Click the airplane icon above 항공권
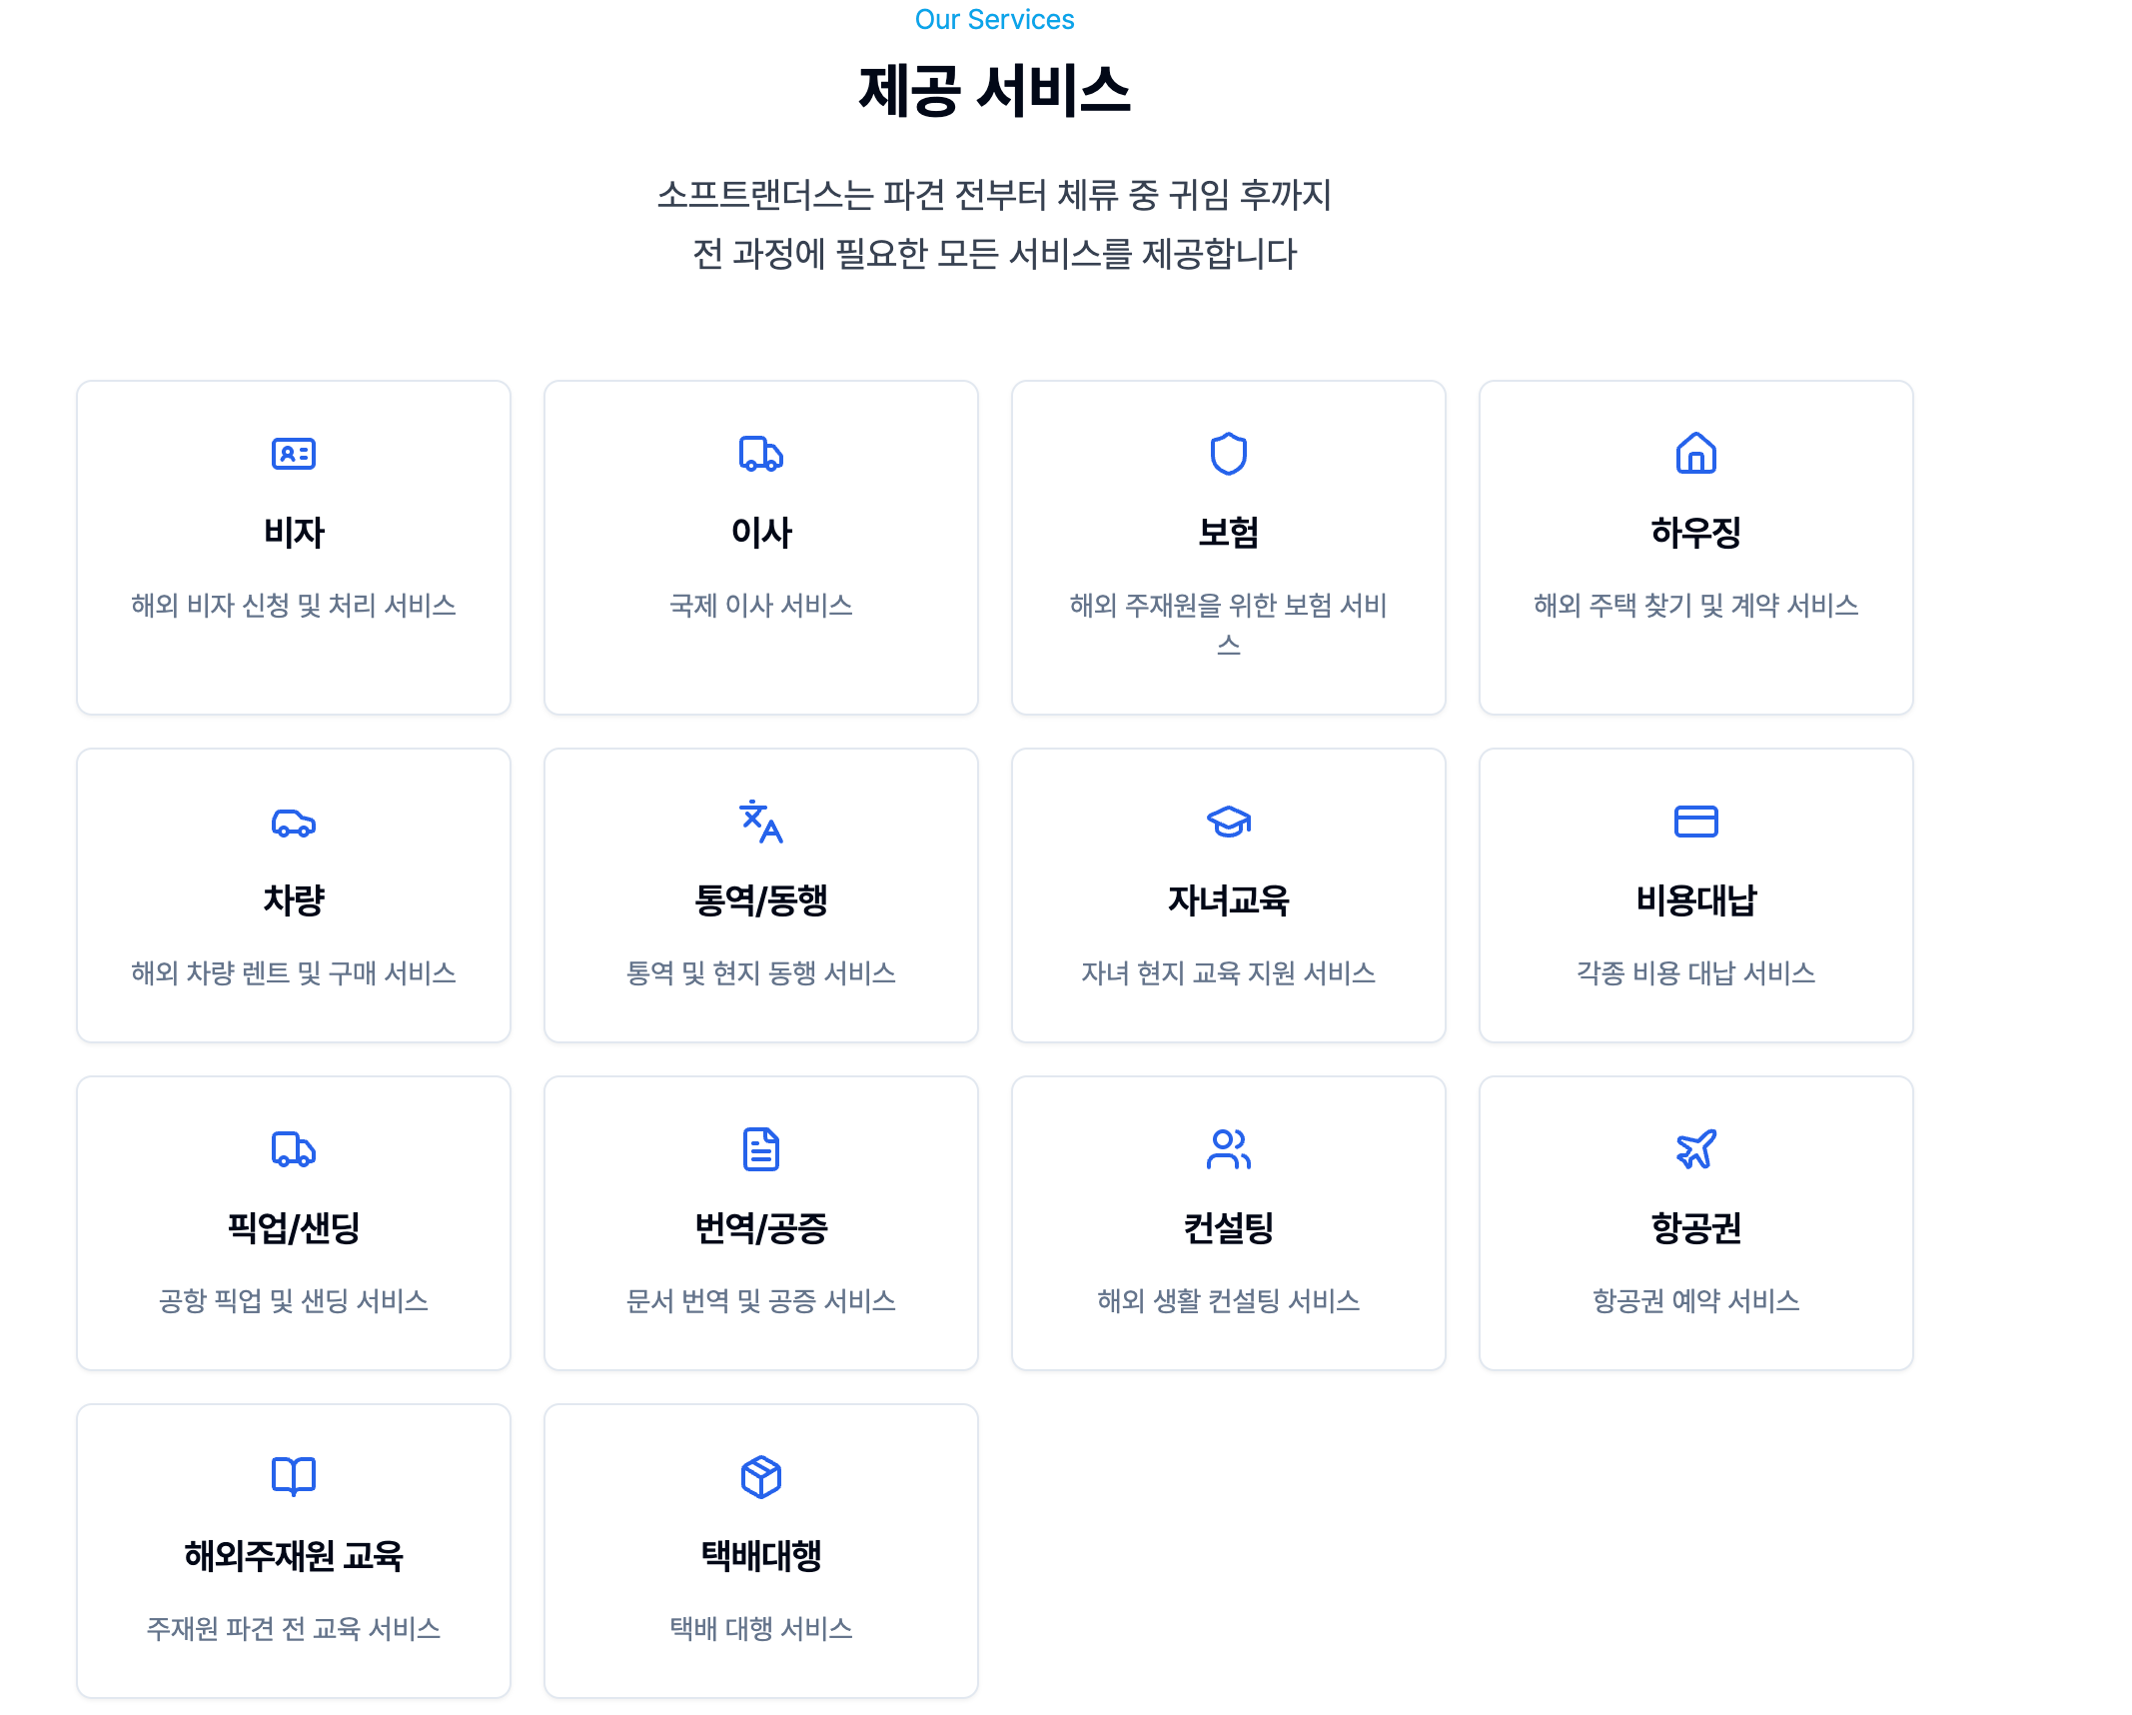2132x1715 pixels. pyautogui.click(x=1695, y=1149)
